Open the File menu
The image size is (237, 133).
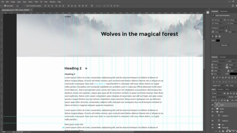tap(3, 2)
